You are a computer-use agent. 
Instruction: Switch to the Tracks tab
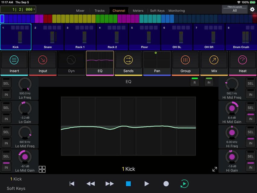tap(99, 11)
